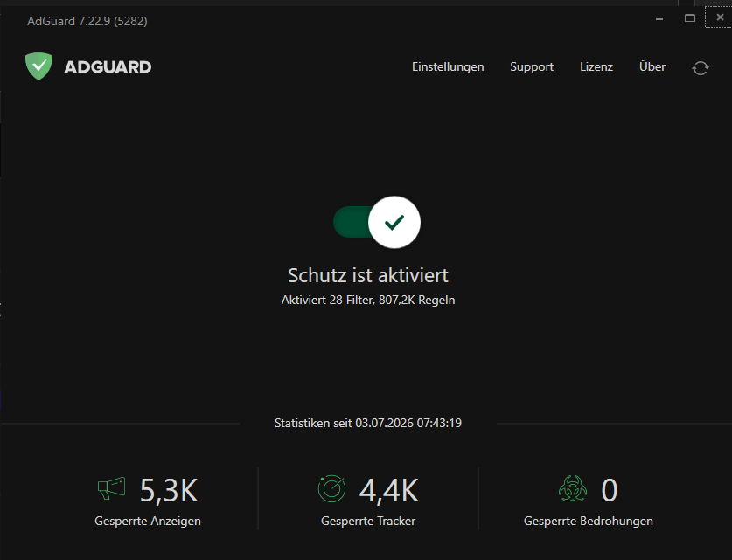The image size is (732, 560).
Task: Click the AdGuard shield logo
Action: point(38,66)
